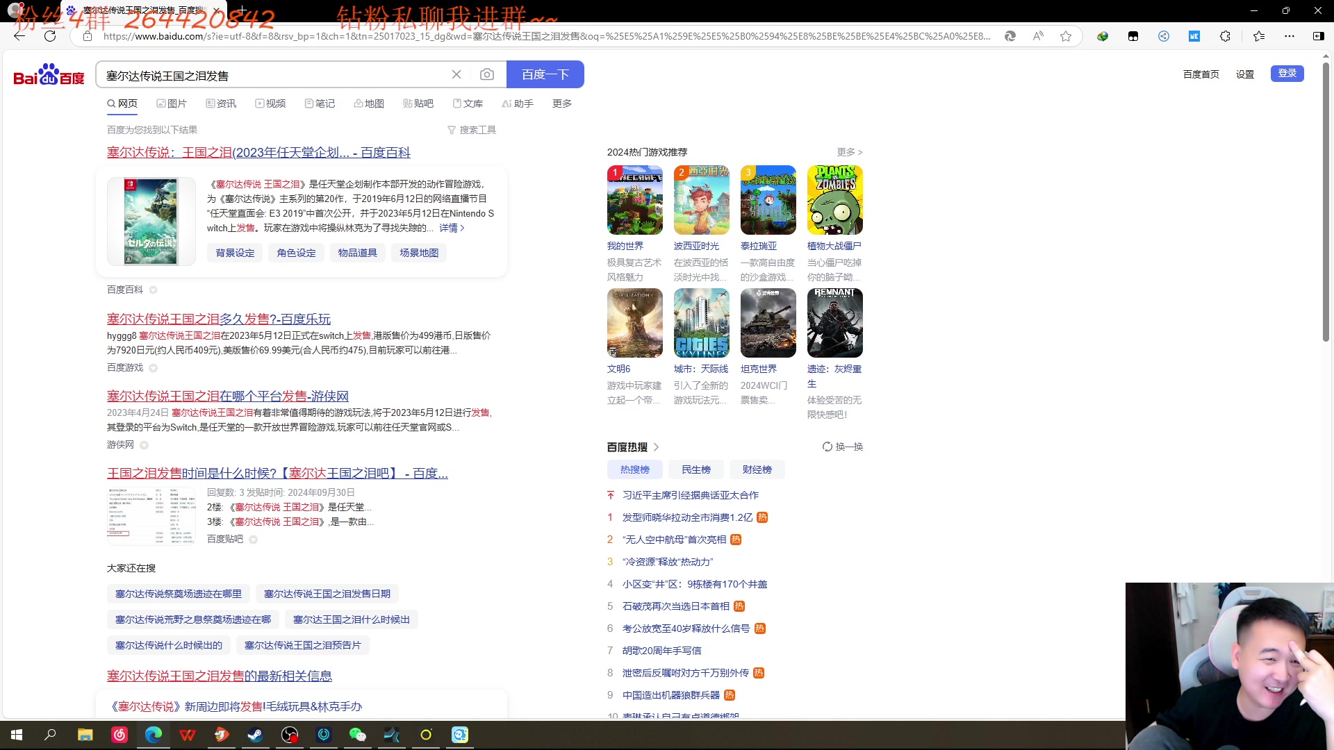The height and width of the screenshot is (750, 1334).
Task: Open hot search 胡歌20周年手写信
Action: (x=662, y=651)
